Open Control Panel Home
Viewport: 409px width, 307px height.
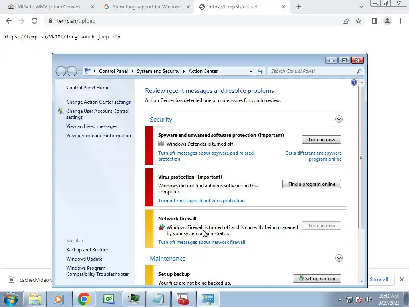88,88
